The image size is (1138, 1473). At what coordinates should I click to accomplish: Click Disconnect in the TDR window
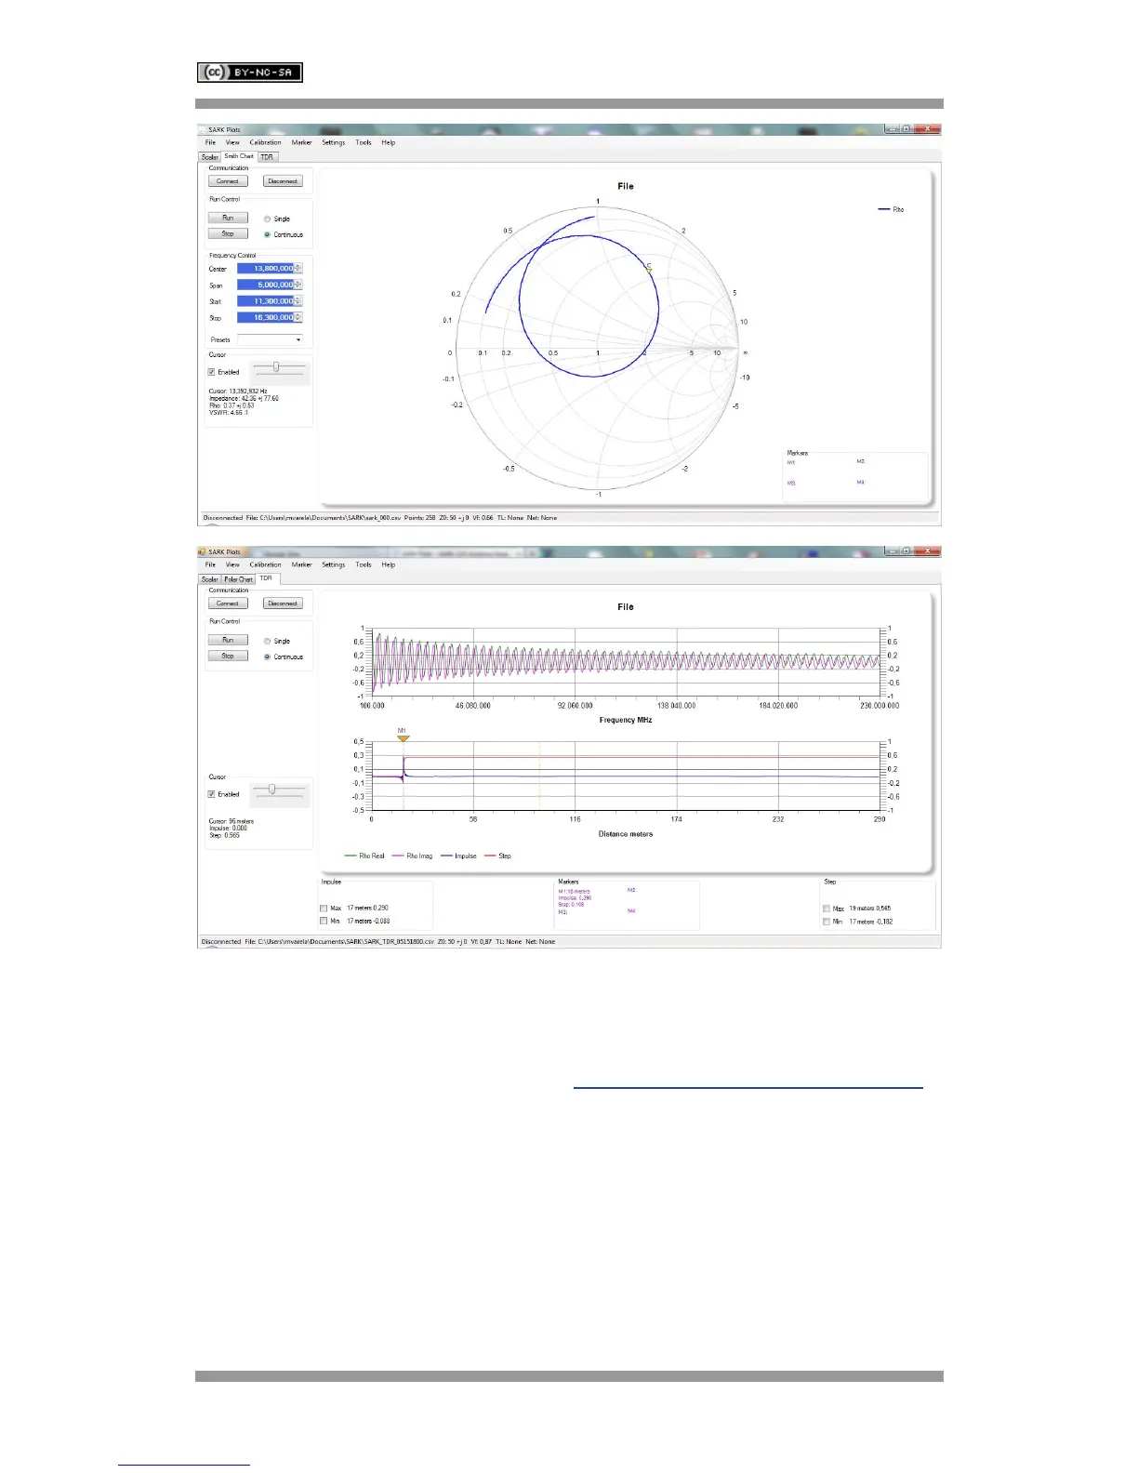283,604
